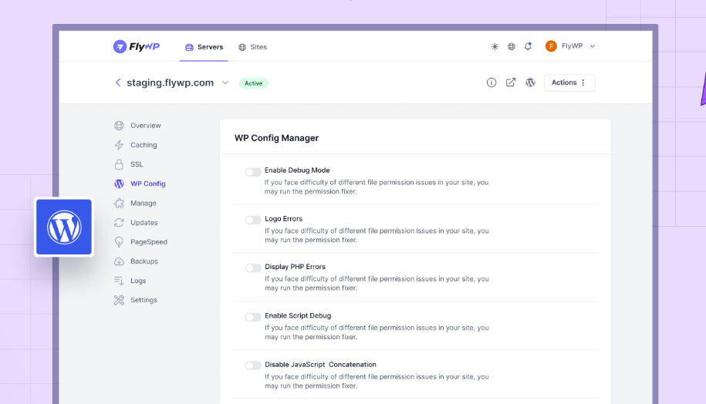
Task: Click the Disable JavaScript Concatenation label
Action: click(x=320, y=365)
